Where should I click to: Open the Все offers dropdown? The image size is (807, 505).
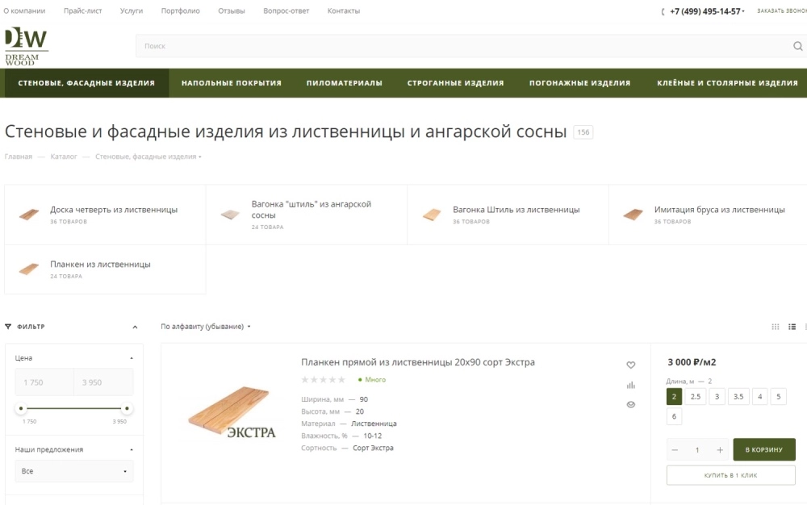74,471
